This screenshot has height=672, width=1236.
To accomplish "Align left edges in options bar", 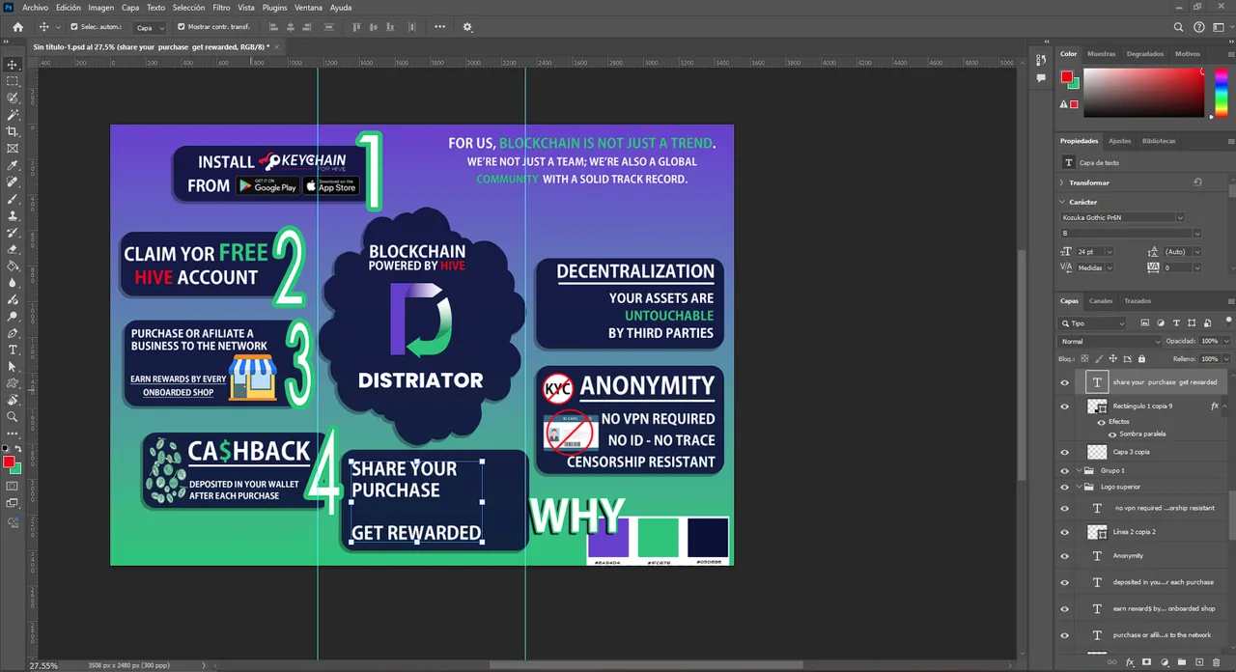I will [273, 27].
